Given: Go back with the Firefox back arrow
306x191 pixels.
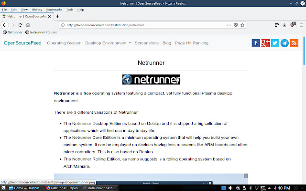Looking at the screenshot, I should tap(5, 25).
